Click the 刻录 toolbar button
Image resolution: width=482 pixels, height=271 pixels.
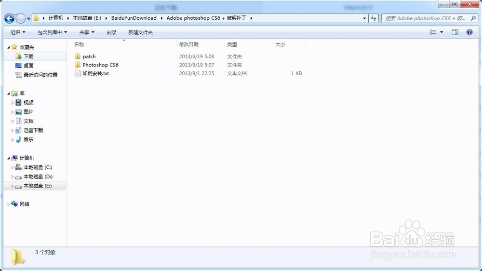[x=112, y=32]
